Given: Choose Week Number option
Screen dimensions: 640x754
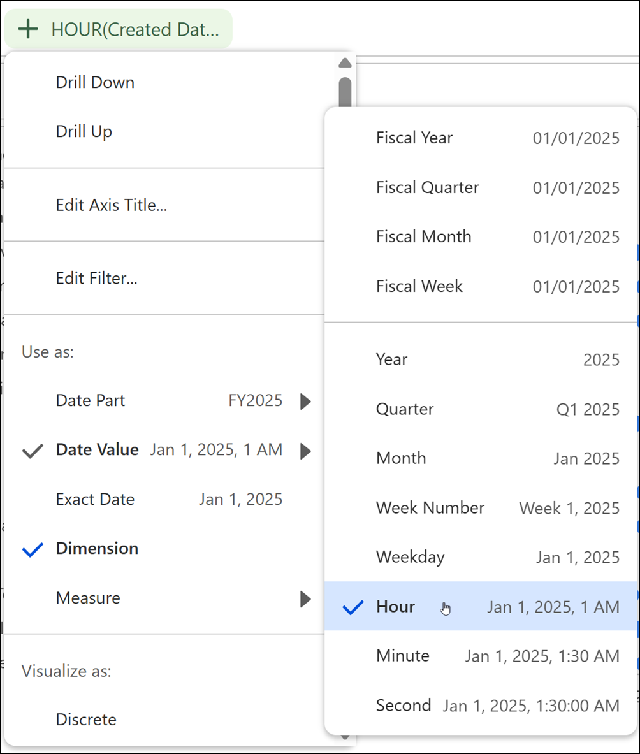Looking at the screenshot, I should pyautogui.click(x=481, y=508).
